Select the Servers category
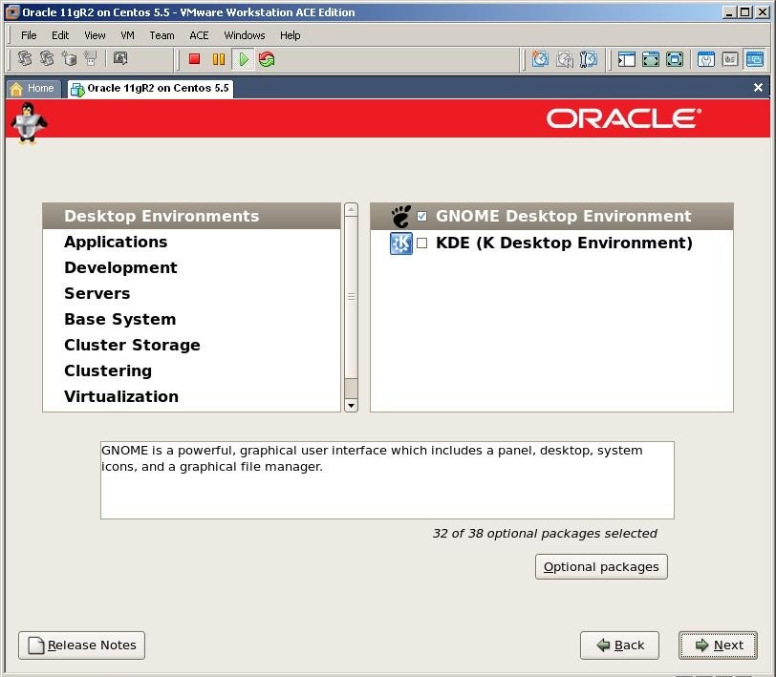Image resolution: width=776 pixels, height=677 pixels. (x=191, y=293)
